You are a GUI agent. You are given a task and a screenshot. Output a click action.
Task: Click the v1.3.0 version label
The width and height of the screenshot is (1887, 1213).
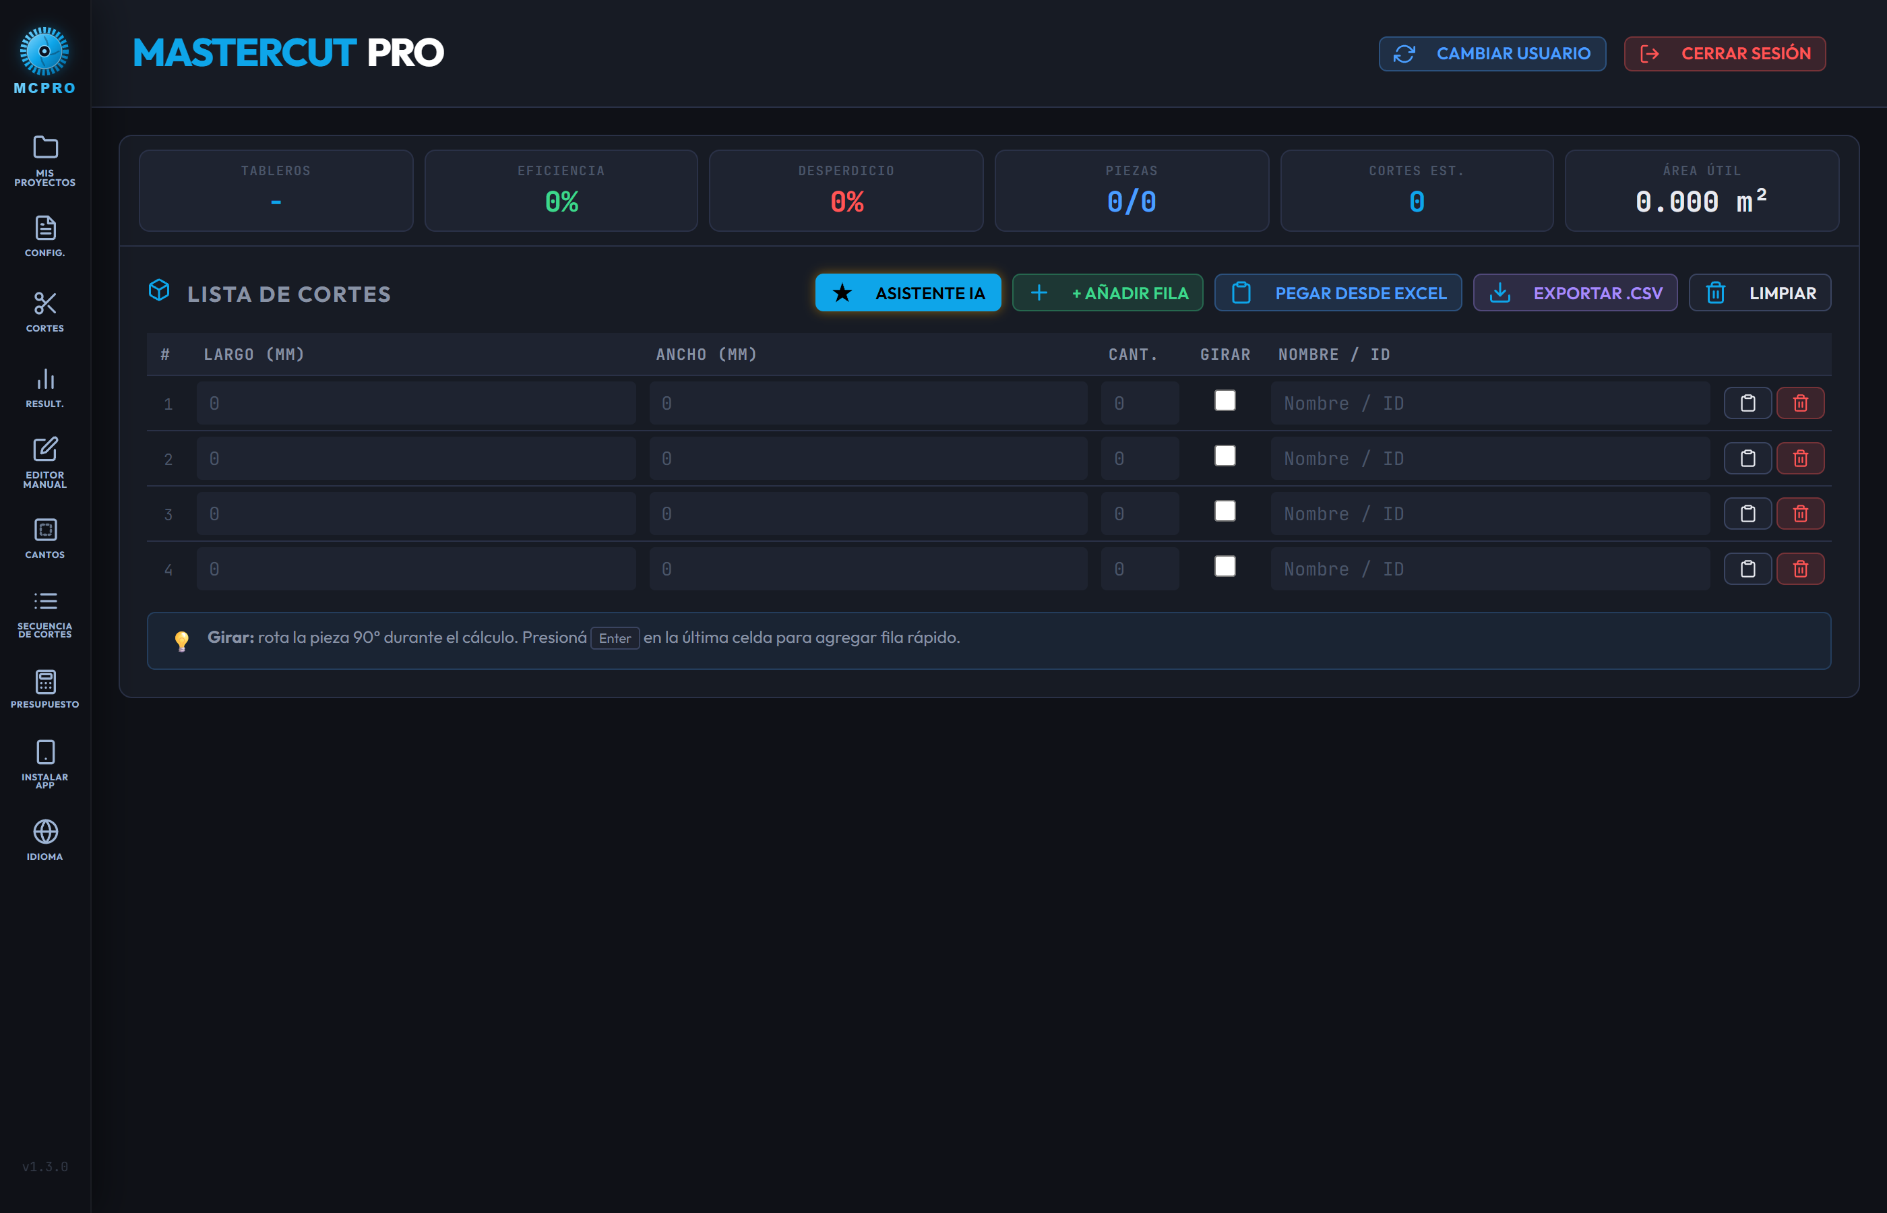tap(45, 1167)
